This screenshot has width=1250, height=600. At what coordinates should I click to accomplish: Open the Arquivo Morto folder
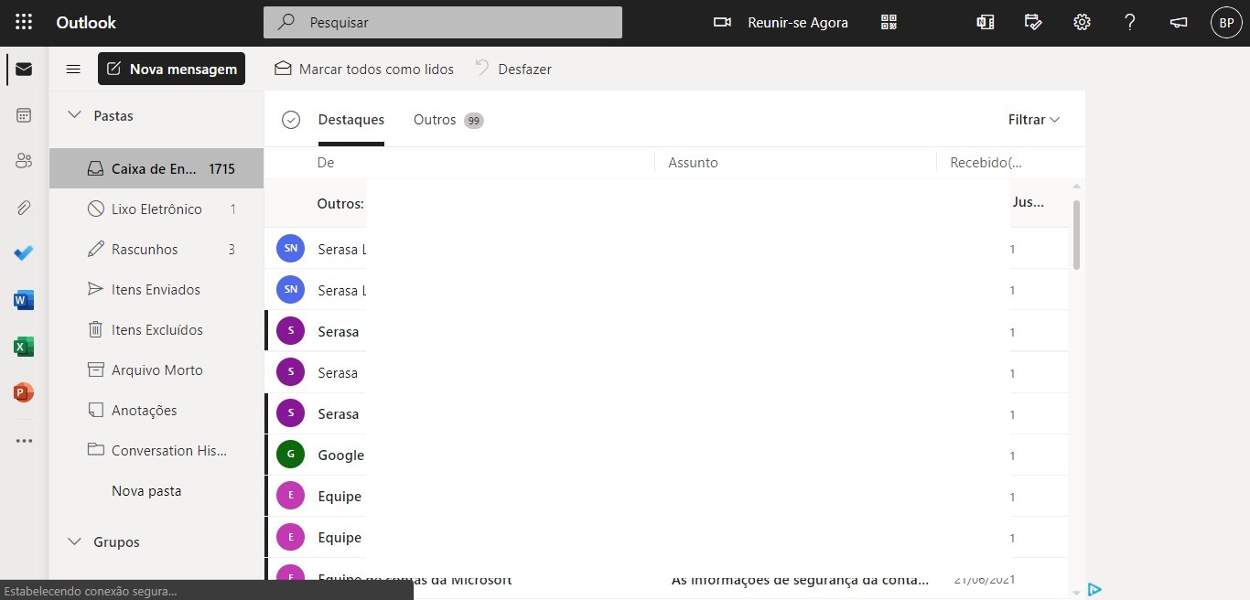[156, 370]
